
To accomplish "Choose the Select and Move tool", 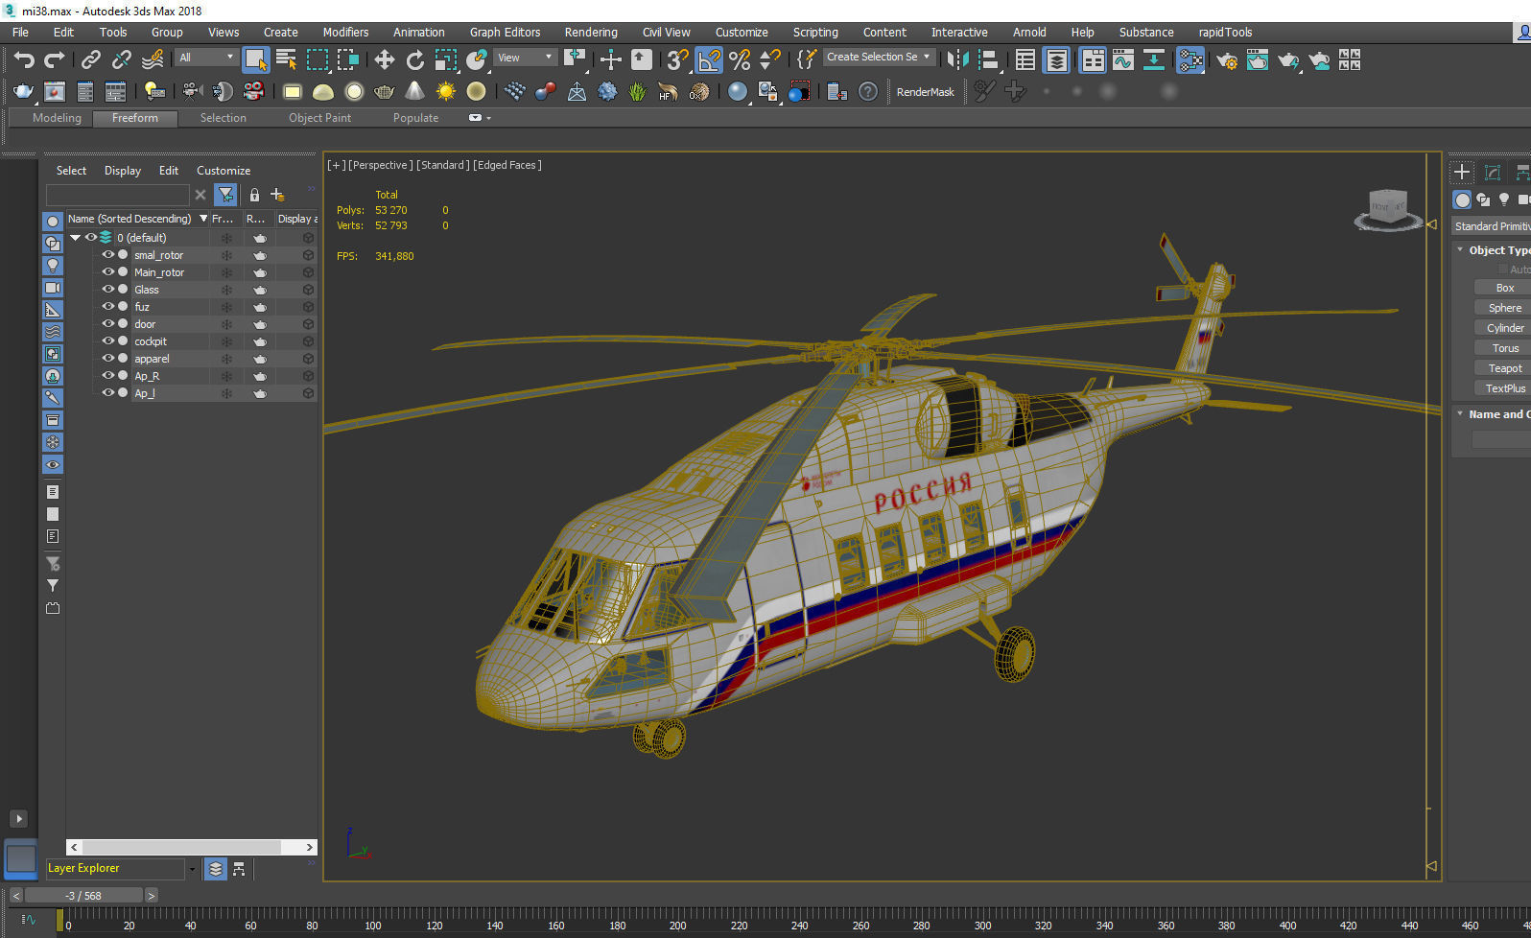I will [384, 60].
